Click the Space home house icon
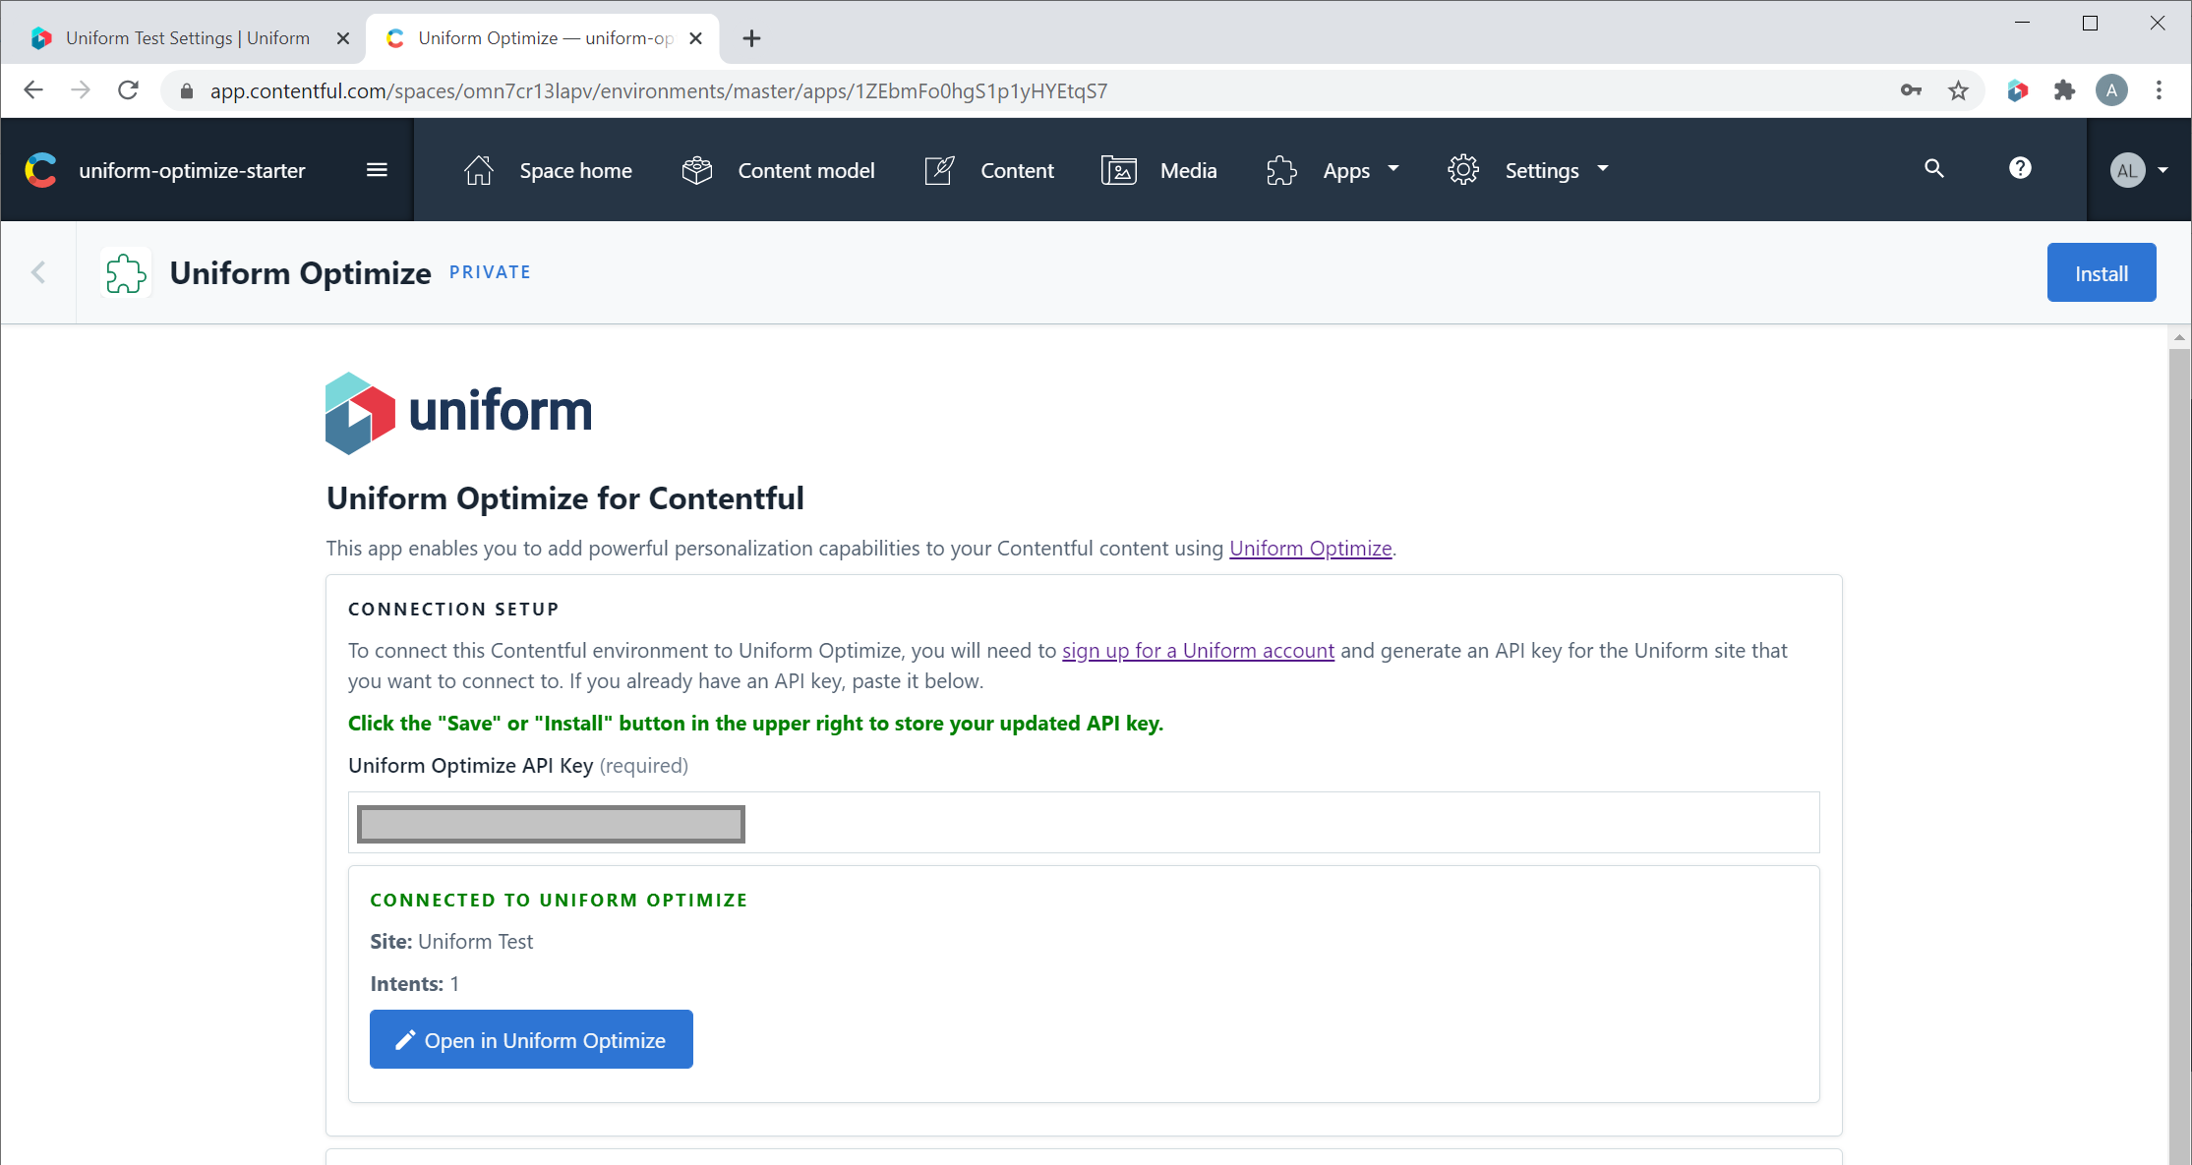The height and width of the screenshot is (1165, 2192). 479,170
